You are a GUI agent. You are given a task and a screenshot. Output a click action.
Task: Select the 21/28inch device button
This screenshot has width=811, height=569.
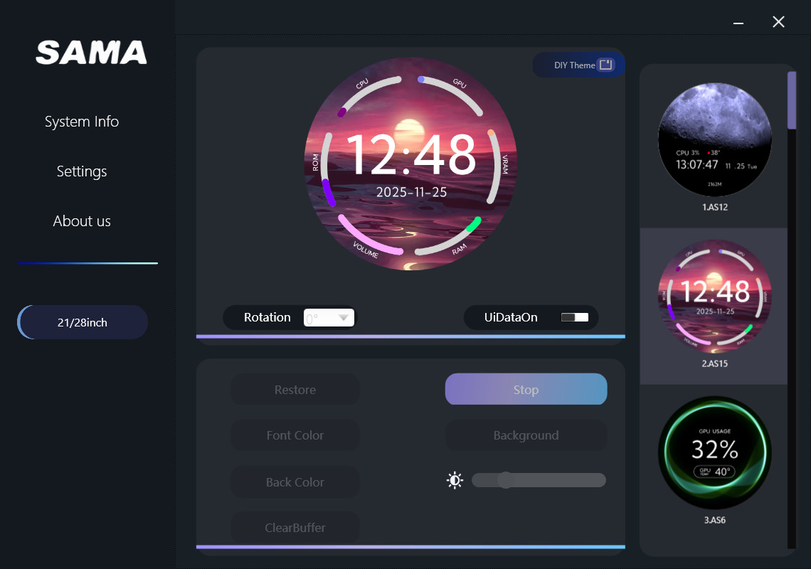click(83, 323)
